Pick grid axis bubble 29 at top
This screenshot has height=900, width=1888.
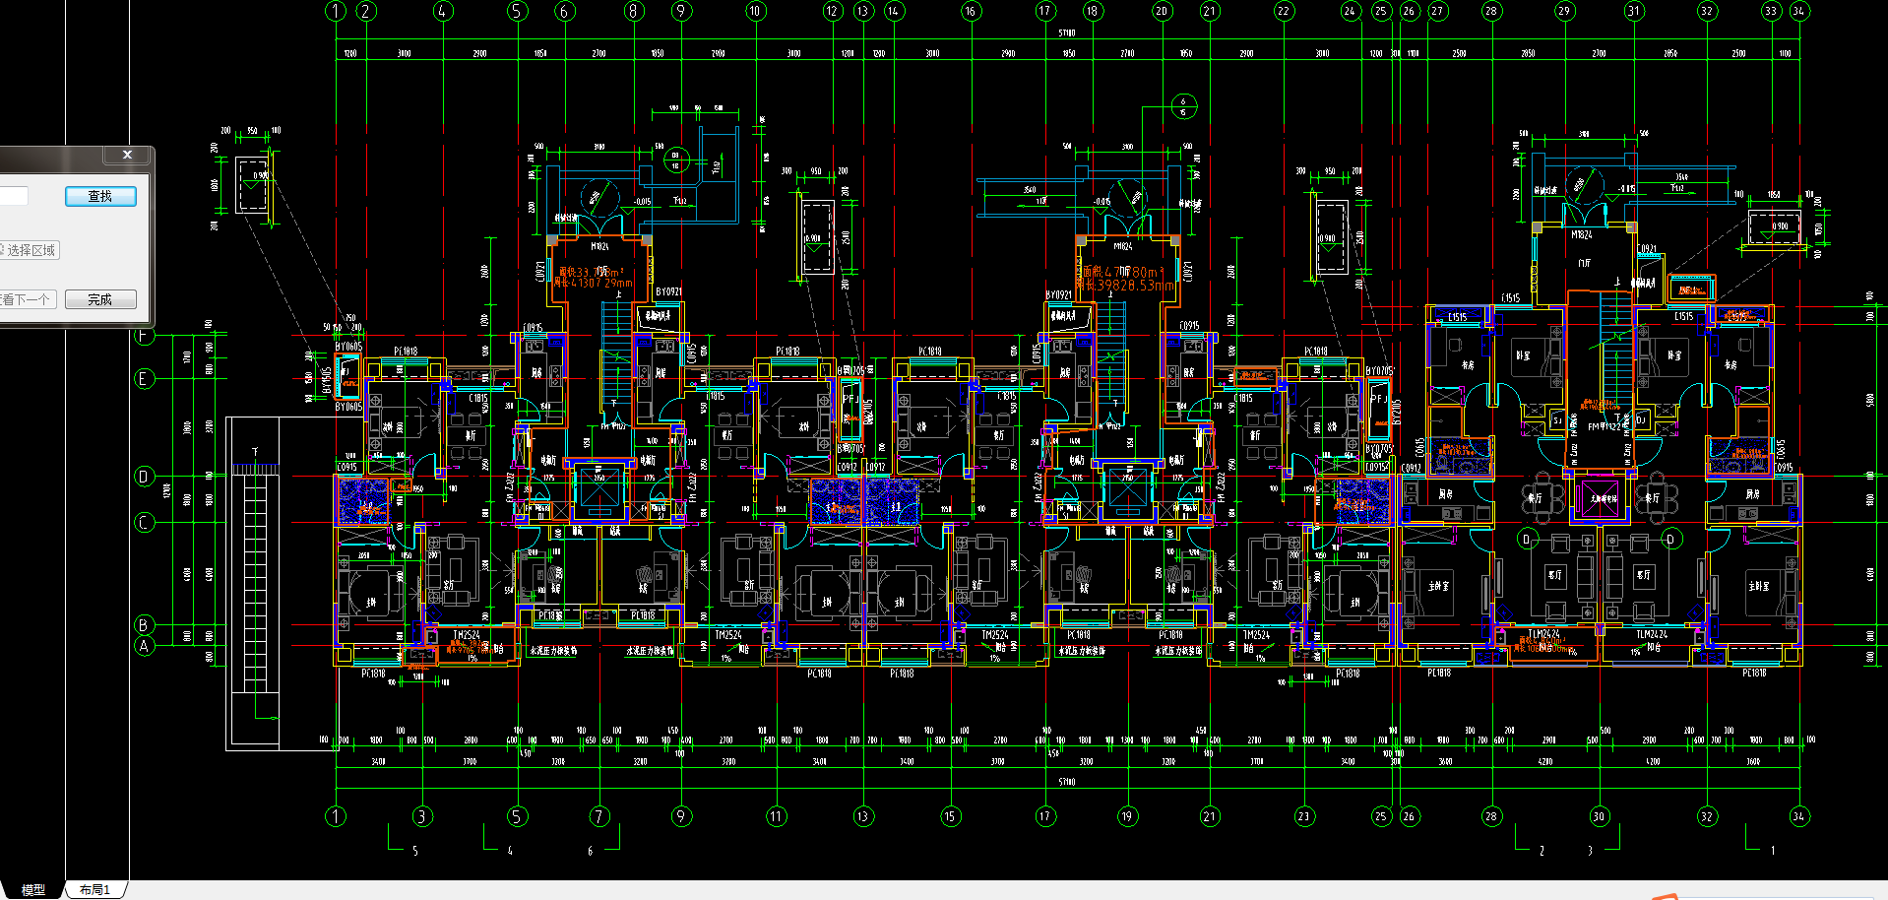1564,11
